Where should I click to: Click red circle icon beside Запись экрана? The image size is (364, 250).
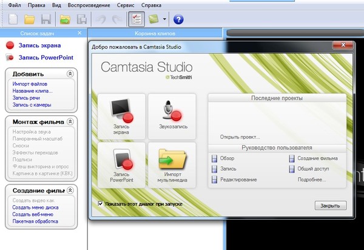tap(10, 46)
